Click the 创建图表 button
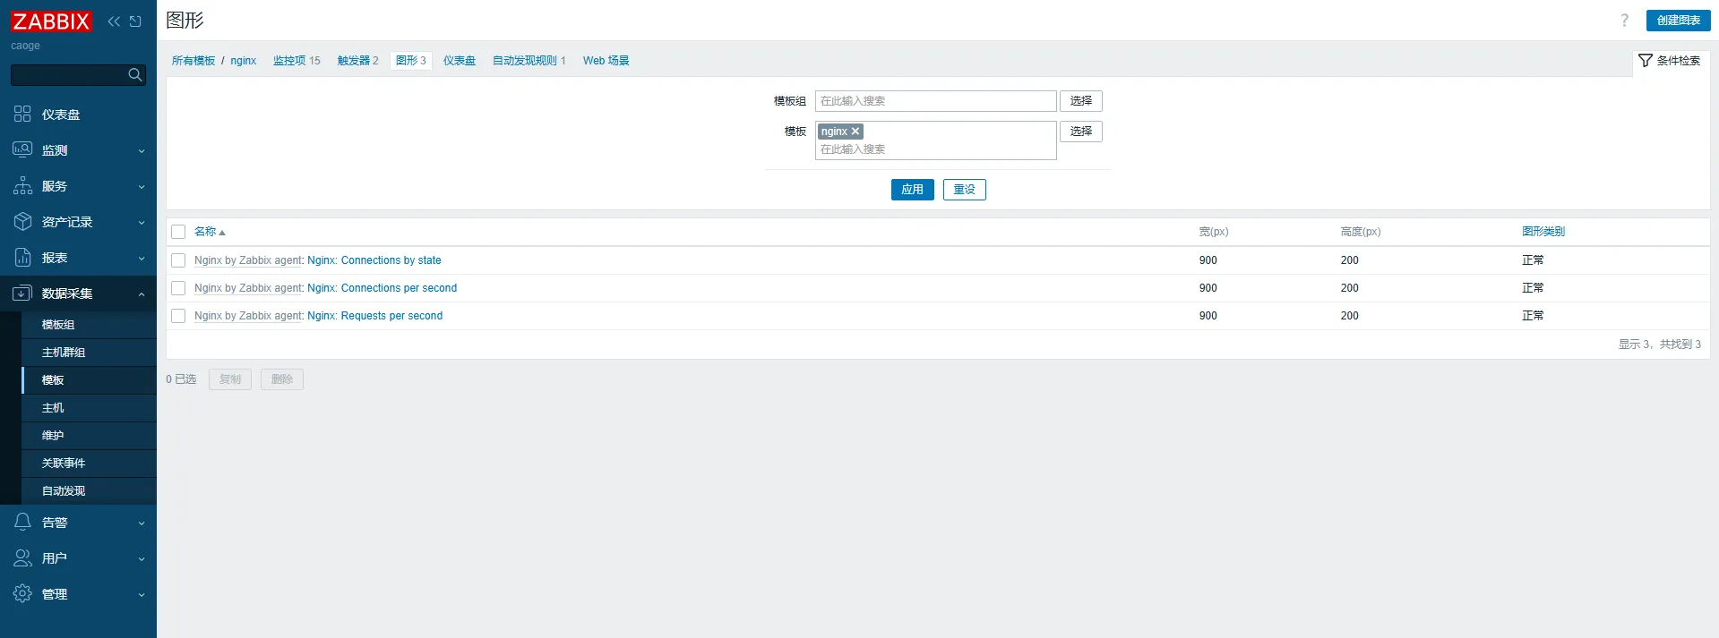 point(1678,21)
